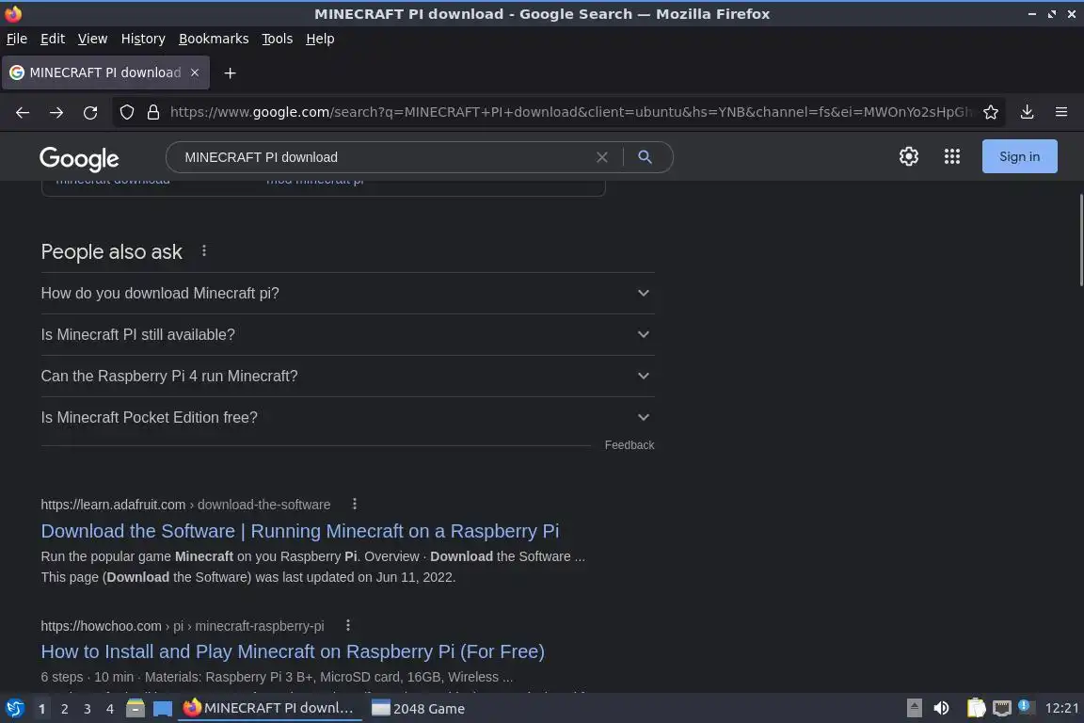Viewport: 1084px width, 723px height.
Task: Go back to the previous page
Action: pos(23,113)
